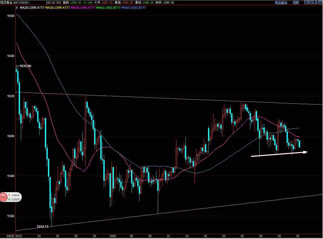The image size is (323, 239).
Task: Open the 商品叠加 overlay link
Action: coord(281,2)
